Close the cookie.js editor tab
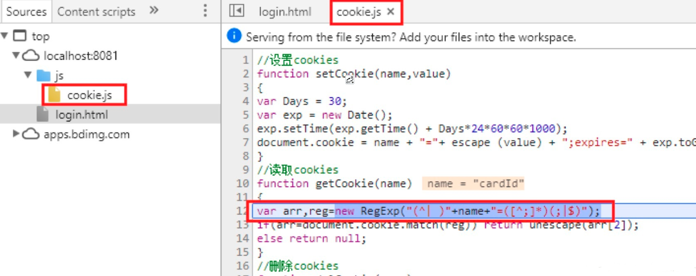 click(391, 12)
